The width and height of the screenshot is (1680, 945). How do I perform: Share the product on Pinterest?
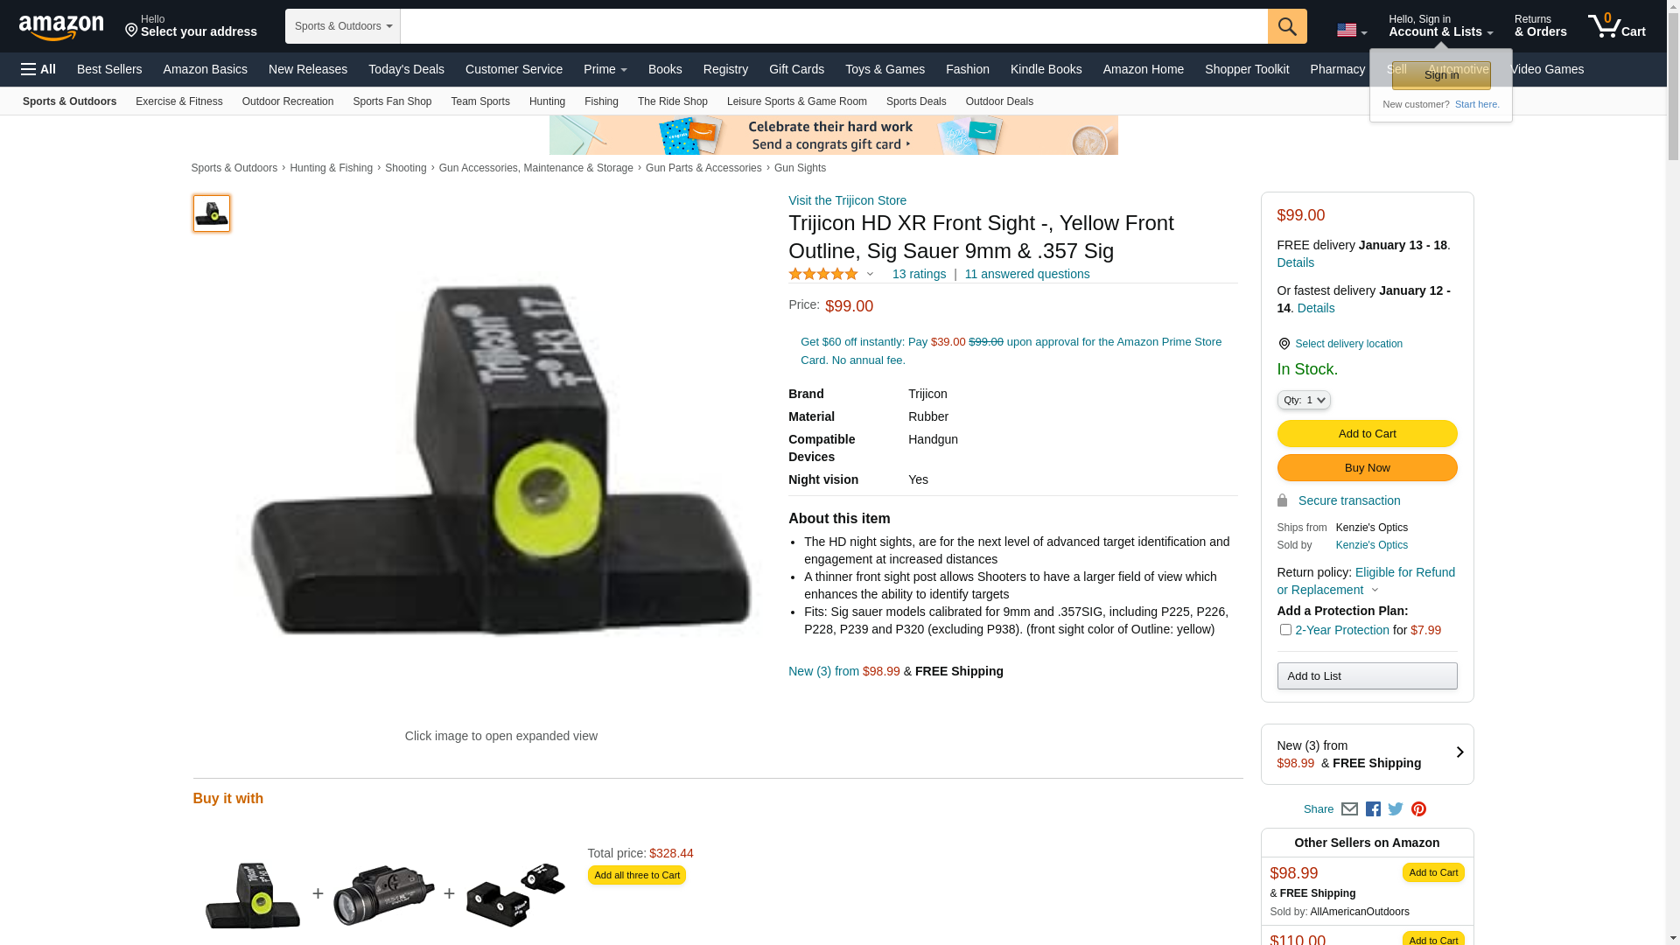tap(1418, 809)
